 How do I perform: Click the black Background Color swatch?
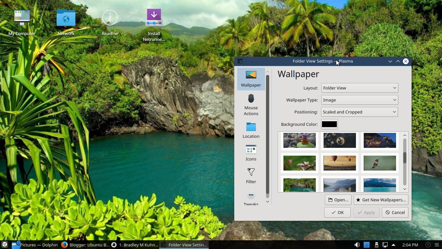pyautogui.click(x=329, y=124)
